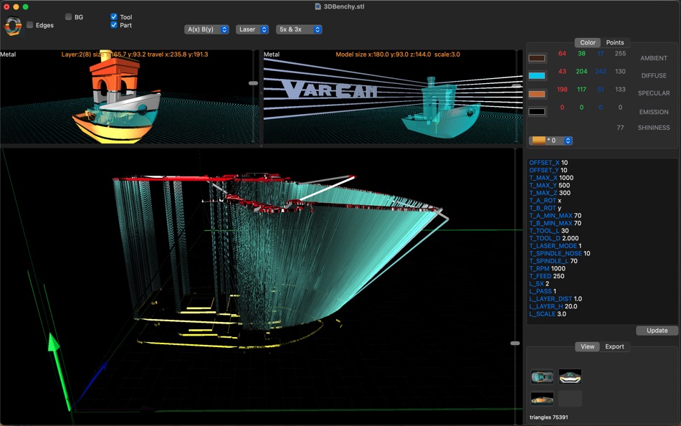This screenshot has height=426, width=681.
Task: Uncheck the Part checkbox
Action: (x=114, y=25)
